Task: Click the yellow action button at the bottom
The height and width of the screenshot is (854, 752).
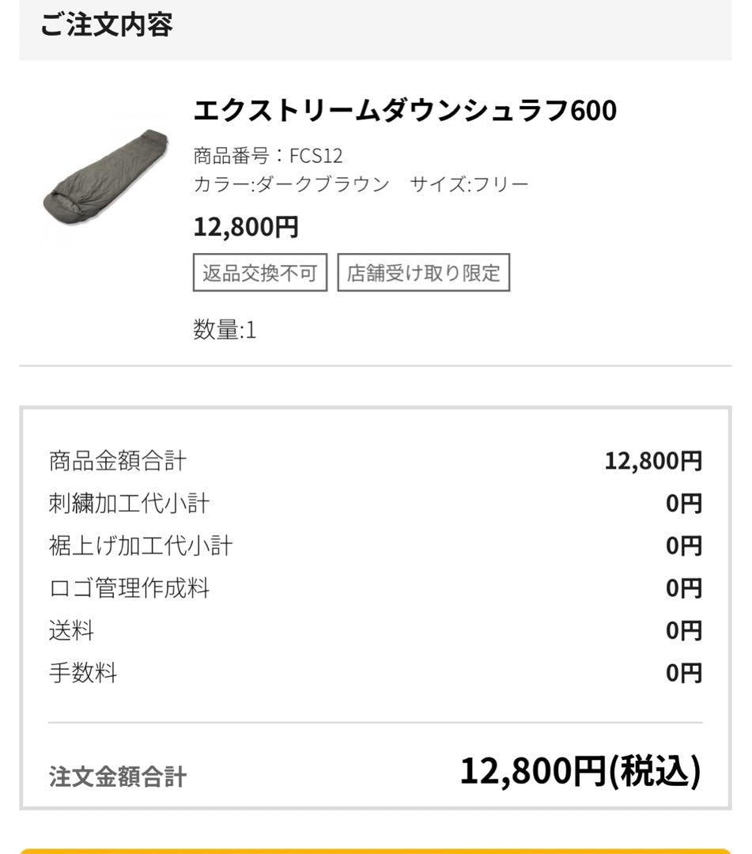Action: (x=376, y=848)
